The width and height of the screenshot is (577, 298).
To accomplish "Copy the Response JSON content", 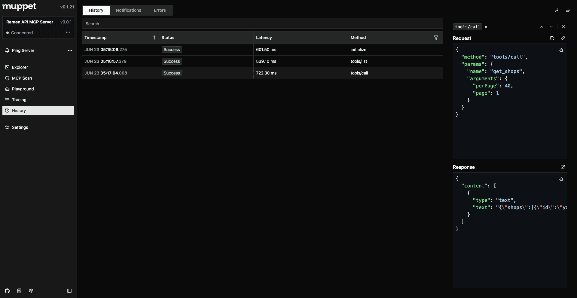I will (x=560, y=179).
